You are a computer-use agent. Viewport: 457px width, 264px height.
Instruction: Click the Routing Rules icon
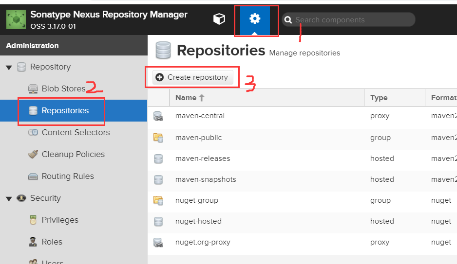point(33,176)
